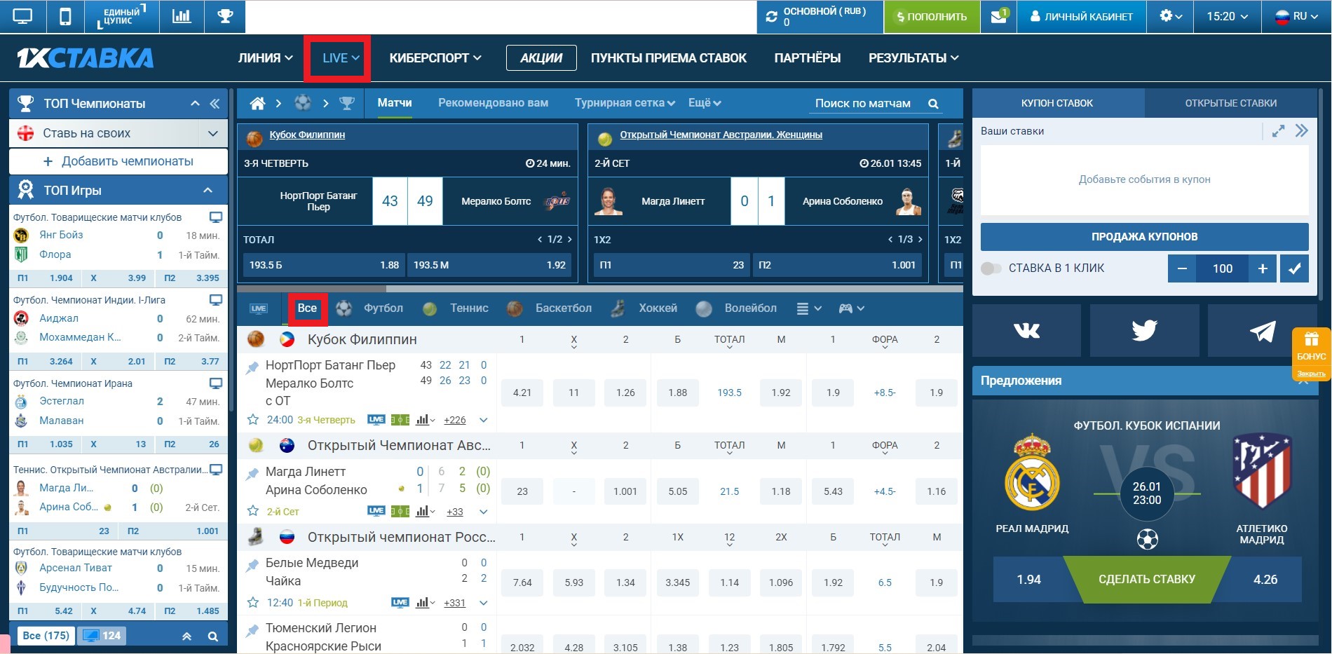Add Линетт–Соболенко match to favorites star
1332x654 pixels.
tap(253, 512)
